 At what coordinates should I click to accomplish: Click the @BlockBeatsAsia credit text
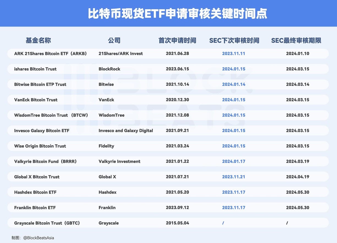click(39, 238)
